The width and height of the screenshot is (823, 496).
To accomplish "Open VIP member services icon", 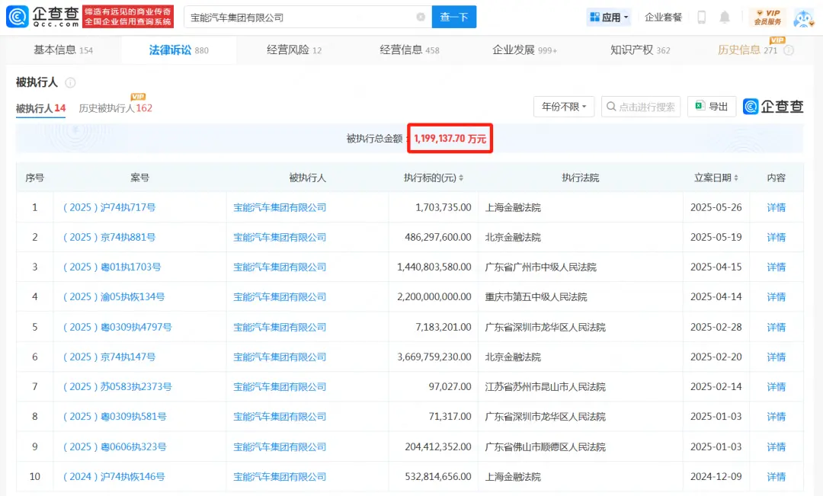I will pos(767,18).
